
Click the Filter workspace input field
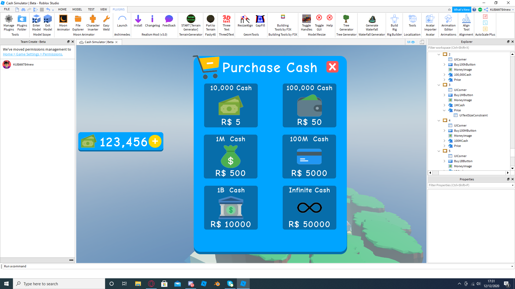tap(471, 48)
